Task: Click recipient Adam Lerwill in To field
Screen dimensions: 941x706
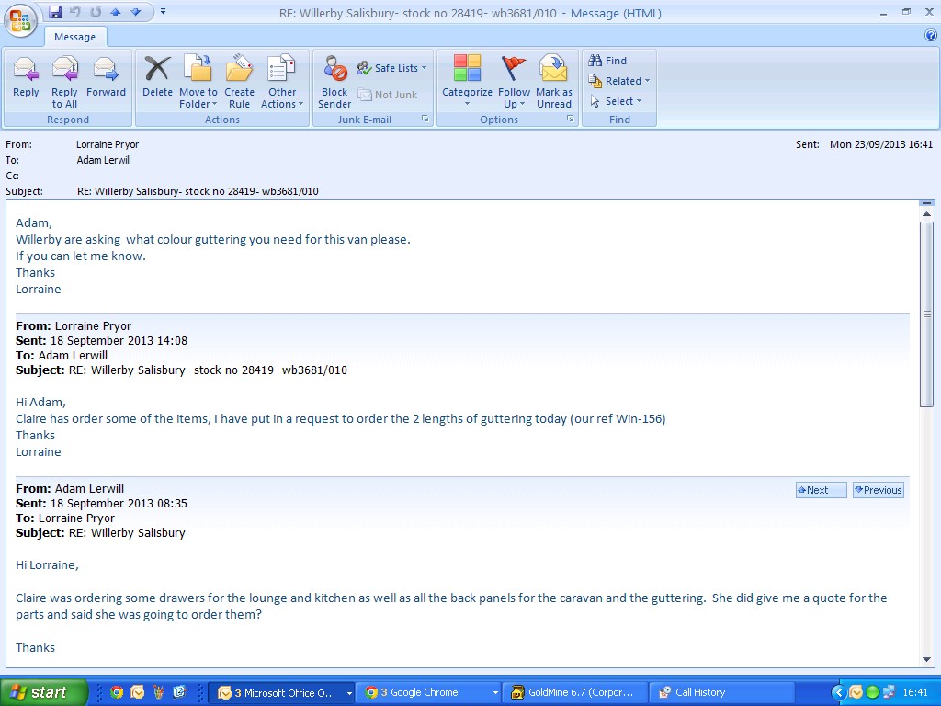Action: pyautogui.click(x=104, y=160)
